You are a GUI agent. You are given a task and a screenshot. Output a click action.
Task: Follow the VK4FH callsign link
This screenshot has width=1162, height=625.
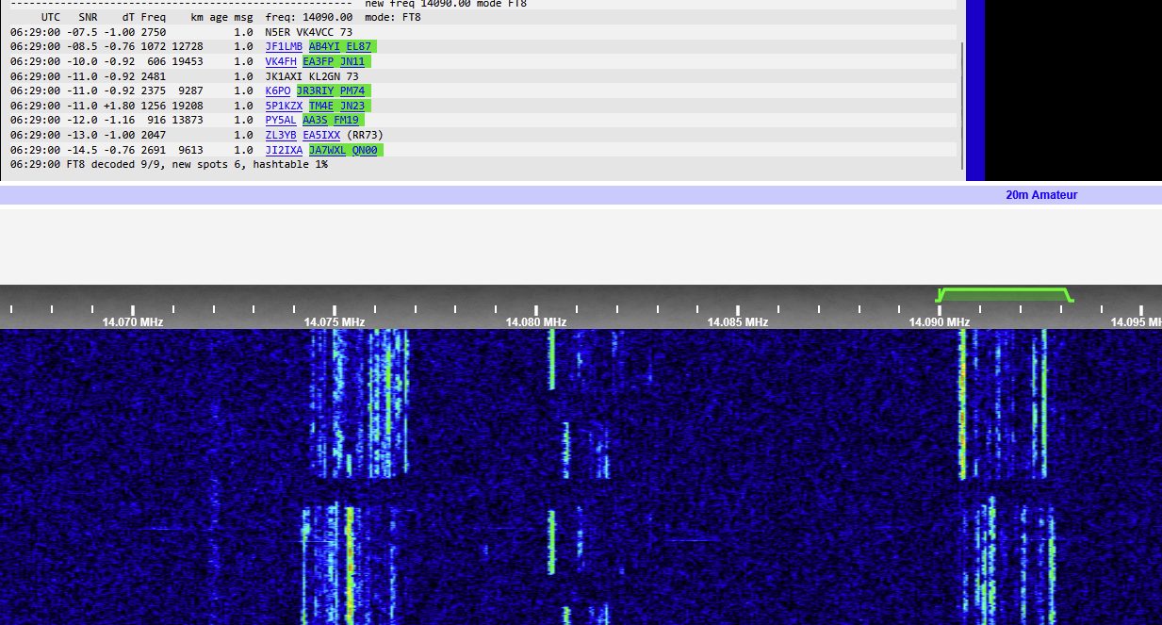tap(281, 61)
